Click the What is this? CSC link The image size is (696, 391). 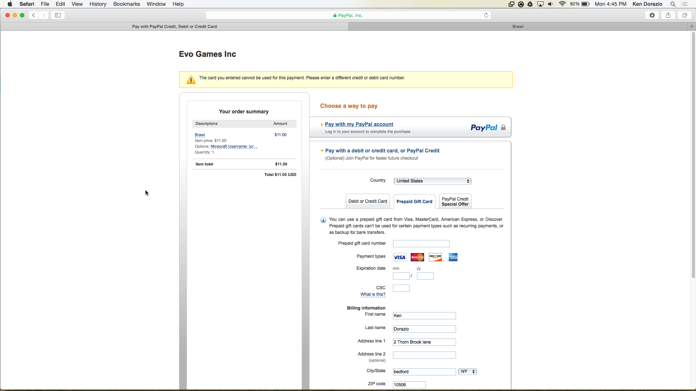click(373, 294)
